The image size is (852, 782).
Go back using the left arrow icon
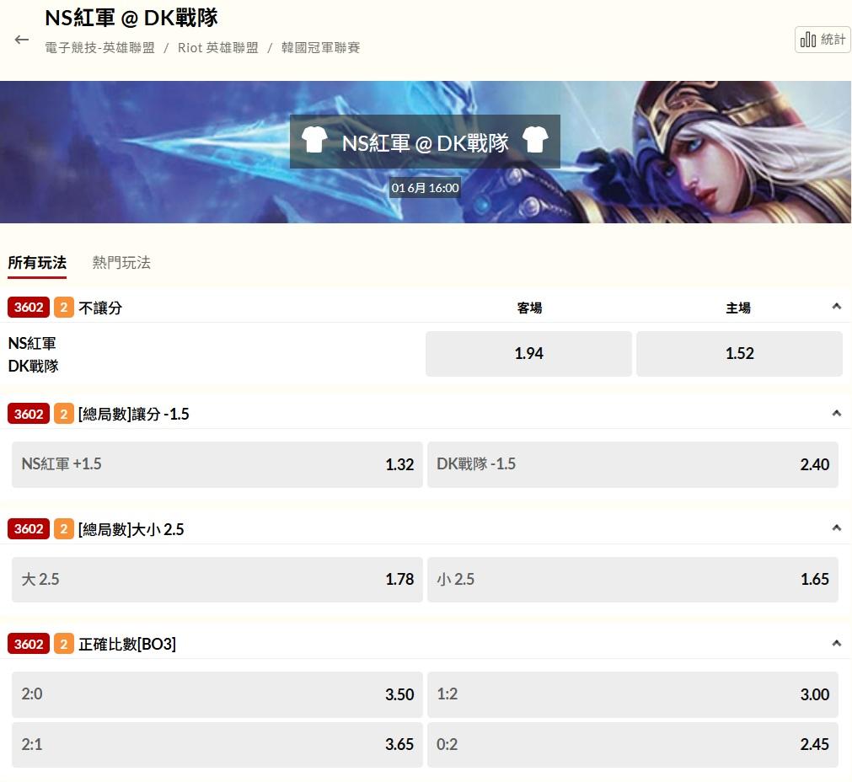coord(22,40)
